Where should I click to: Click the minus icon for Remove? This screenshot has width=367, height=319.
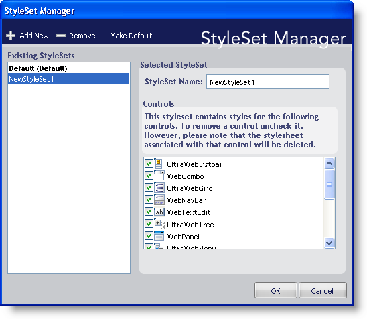(x=61, y=36)
